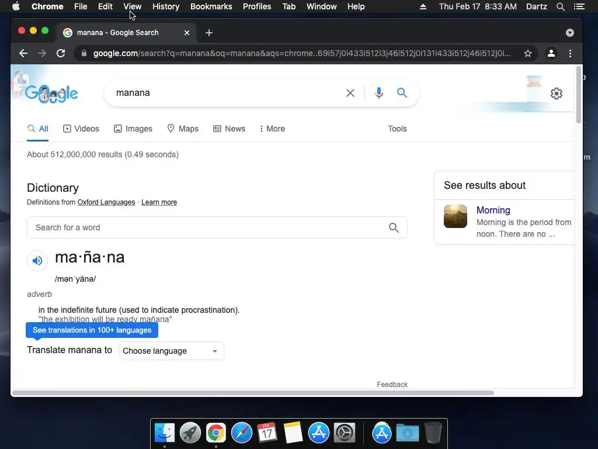Launch Safari from the Dock
The image size is (598, 449).
[x=241, y=433]
